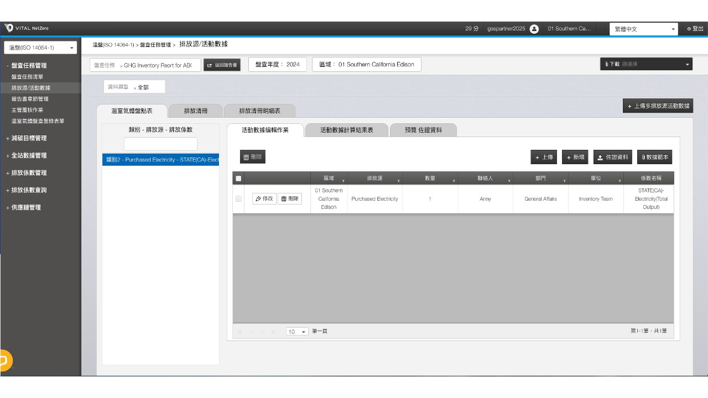Go to the previous page pager icon
This screenshot has height=398, width=708.
(251, 332)
